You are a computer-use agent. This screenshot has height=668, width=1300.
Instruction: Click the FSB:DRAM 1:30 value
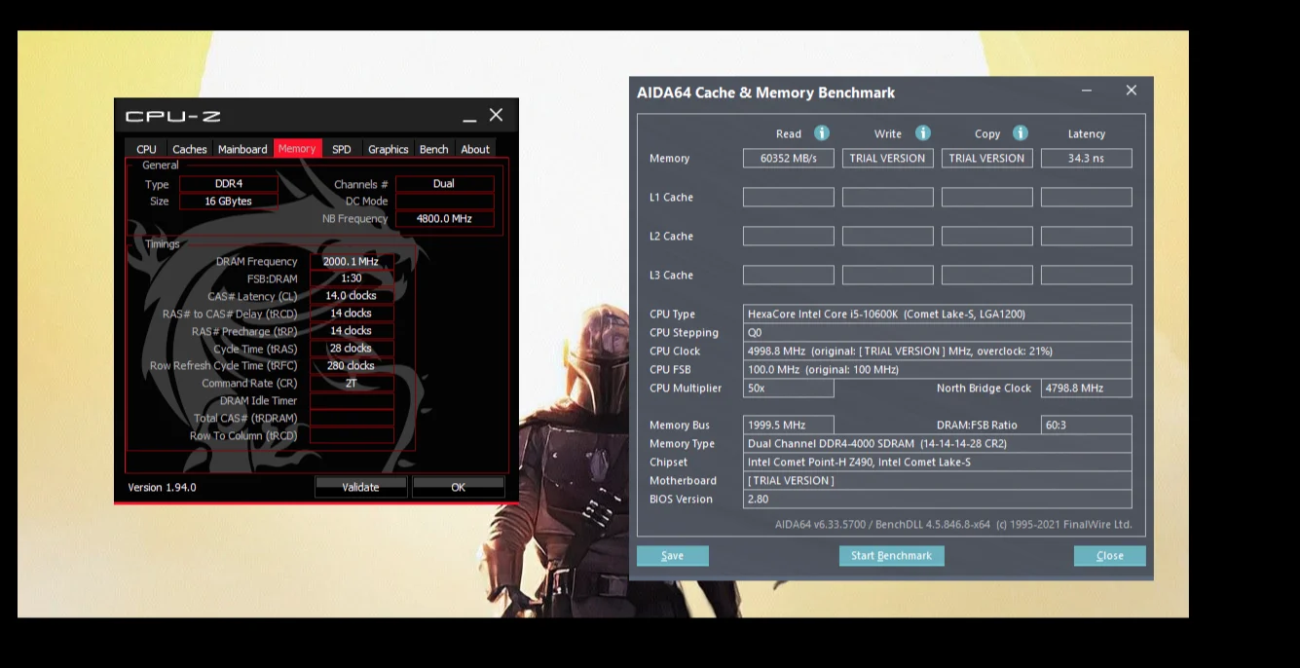pos(352,278)
